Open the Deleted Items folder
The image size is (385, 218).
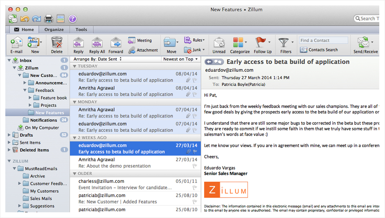(38, 150)
